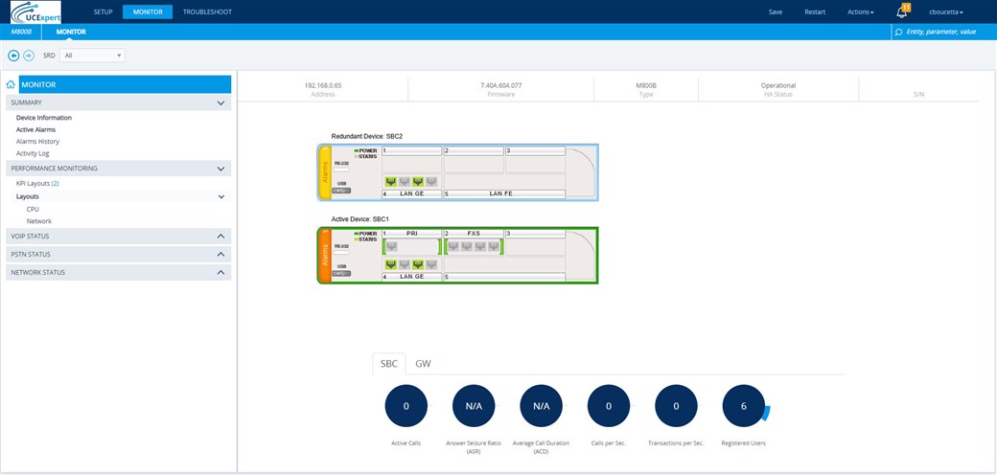The height and width of the screenshot is (475, 997).
Task: Click the UCExpert logo
Action: [35, 12]
